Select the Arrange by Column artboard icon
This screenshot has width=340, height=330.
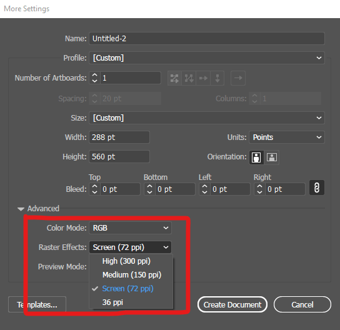coord(217,78)
